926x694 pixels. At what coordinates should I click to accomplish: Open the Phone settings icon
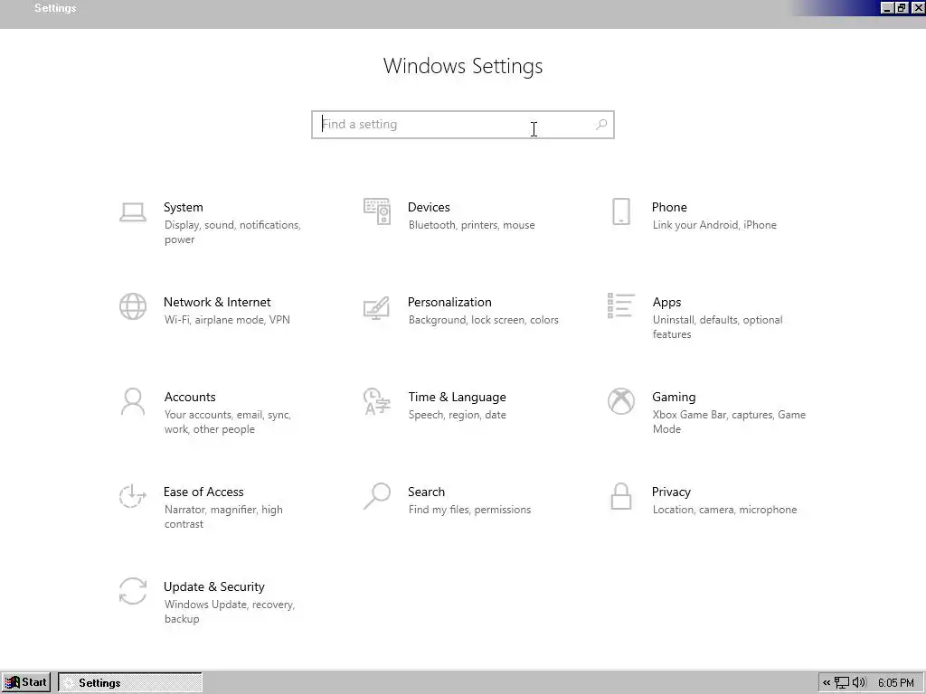coord(621,211)
